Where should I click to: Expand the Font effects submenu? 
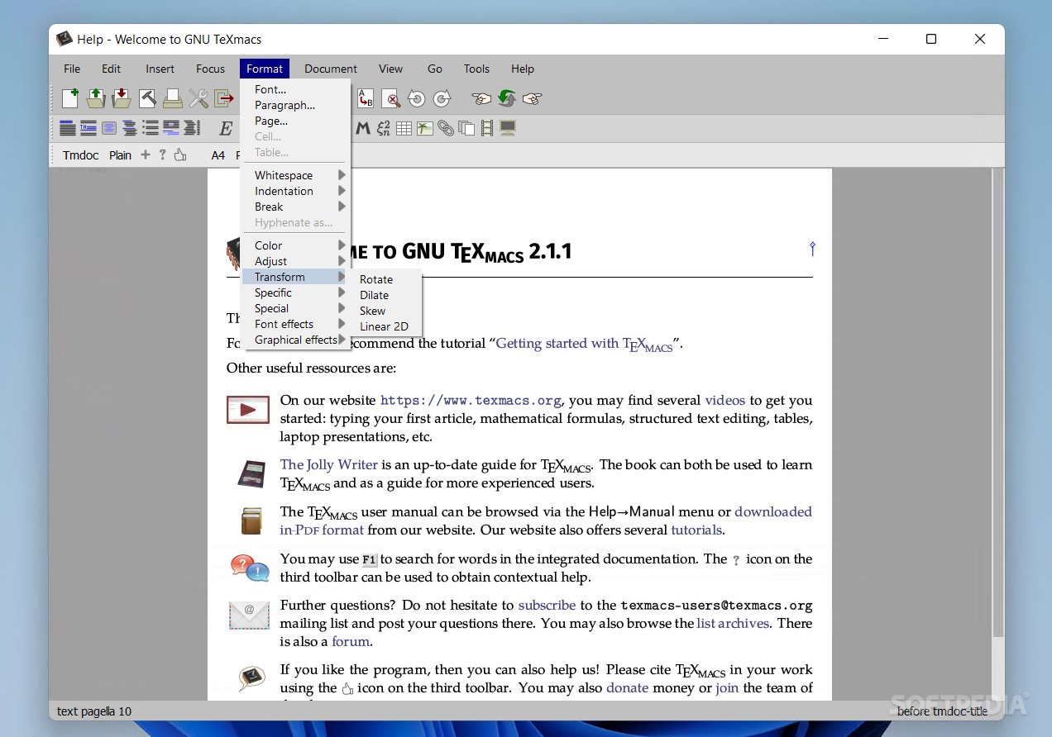tap(295, 324)
